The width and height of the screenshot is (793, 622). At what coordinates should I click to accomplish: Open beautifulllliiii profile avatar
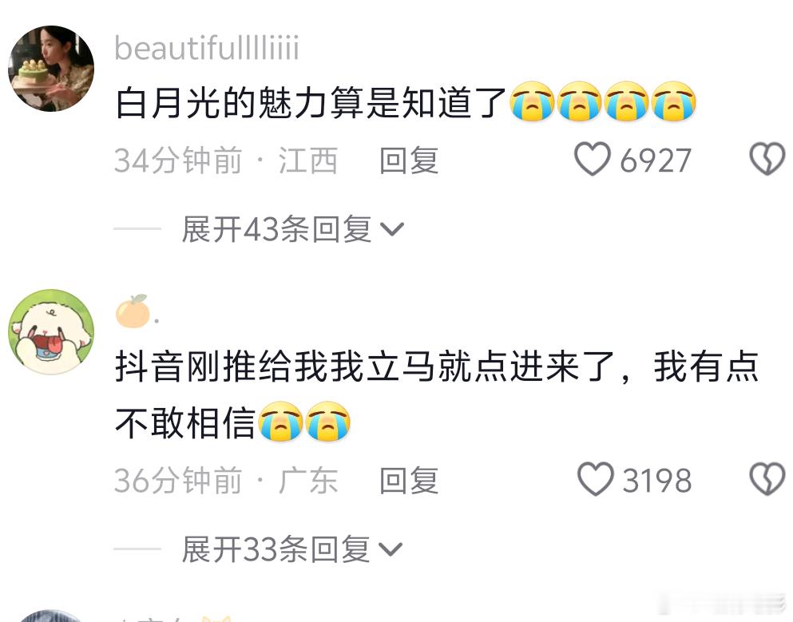pyautogui.click(x=51, y=69)
